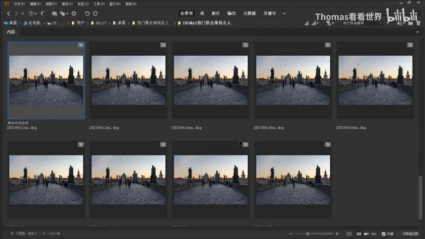Click settings badge on DSC06616nn.dng thumbnail
425x239 pixels.
coord(410,45)
